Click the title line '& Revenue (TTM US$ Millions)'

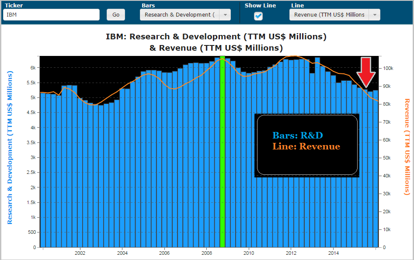click(216, 48)
